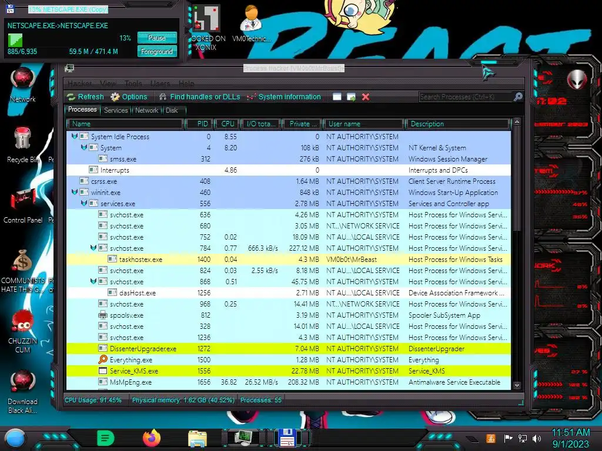This screenshot has height=451, width=602.
Task: Collapse the System Idle Process tree node
Action: coord(75,136)
